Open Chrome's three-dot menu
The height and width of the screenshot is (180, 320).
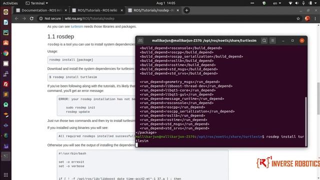click(315, 18)
